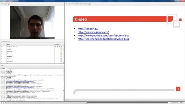
Task: Pause the webinar recording playback
Action: (2, 103)
